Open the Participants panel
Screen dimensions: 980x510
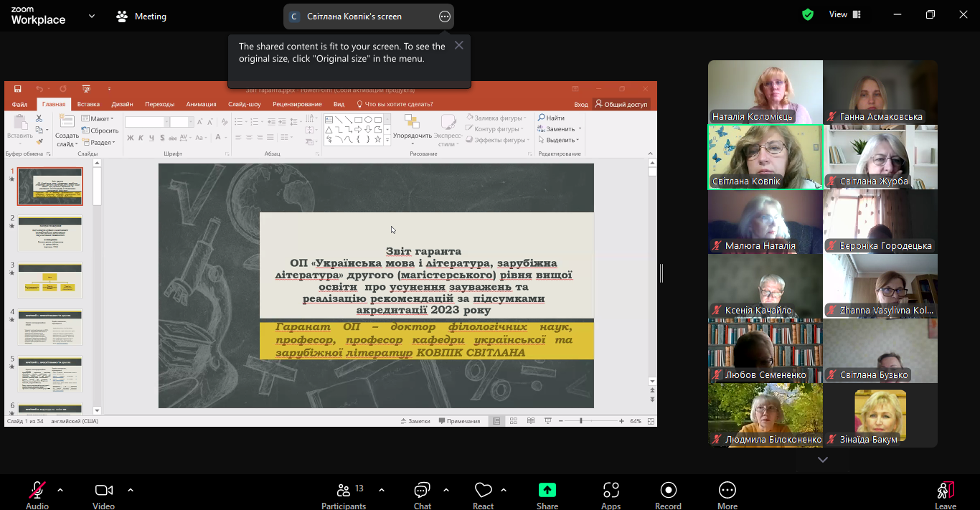coord(344,491)
